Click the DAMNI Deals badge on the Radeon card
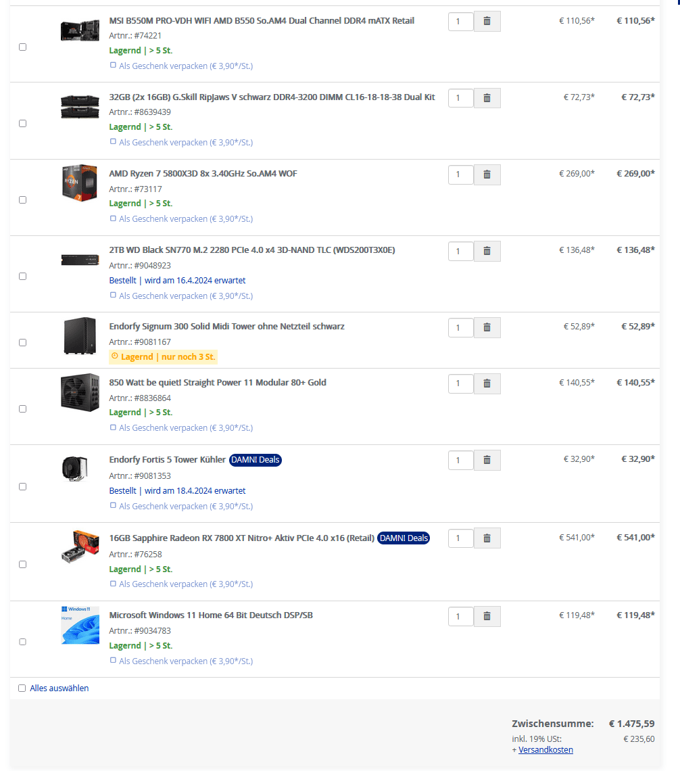 point(404,538)
